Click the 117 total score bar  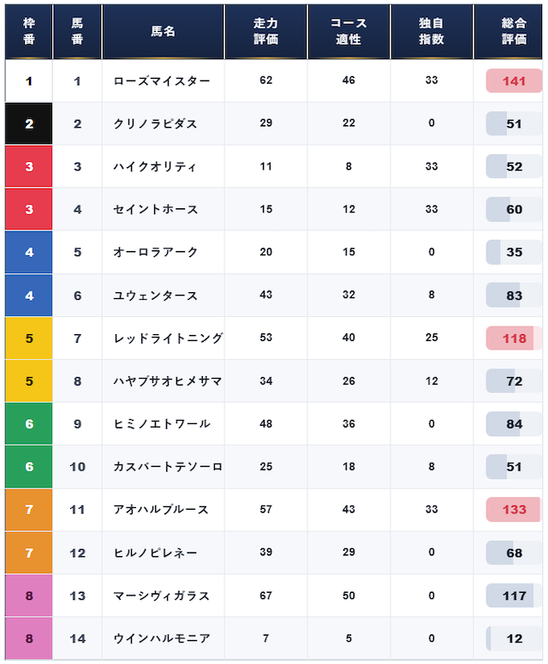514,595
